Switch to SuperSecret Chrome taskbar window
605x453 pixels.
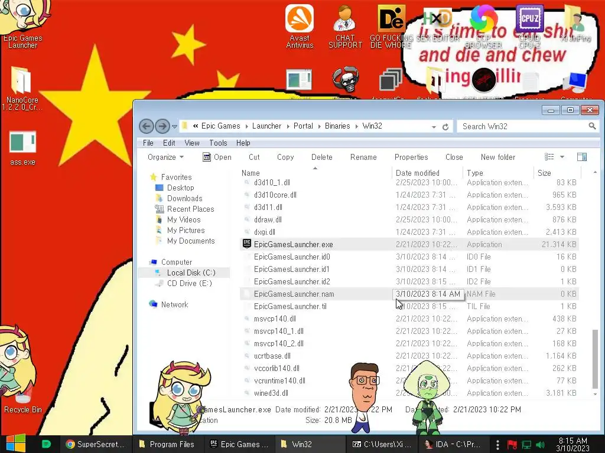tap(96, 444)
